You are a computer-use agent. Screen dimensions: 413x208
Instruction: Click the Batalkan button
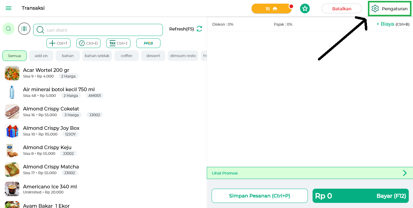(x=342, y=8)
